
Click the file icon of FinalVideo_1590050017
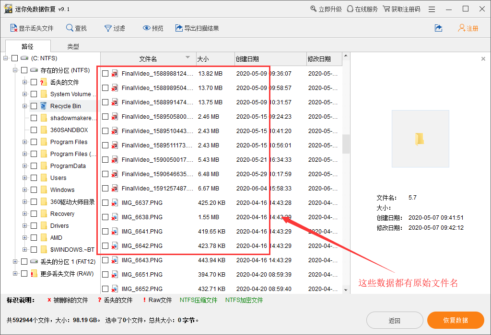pyautogui.click(x=115, y=160)
